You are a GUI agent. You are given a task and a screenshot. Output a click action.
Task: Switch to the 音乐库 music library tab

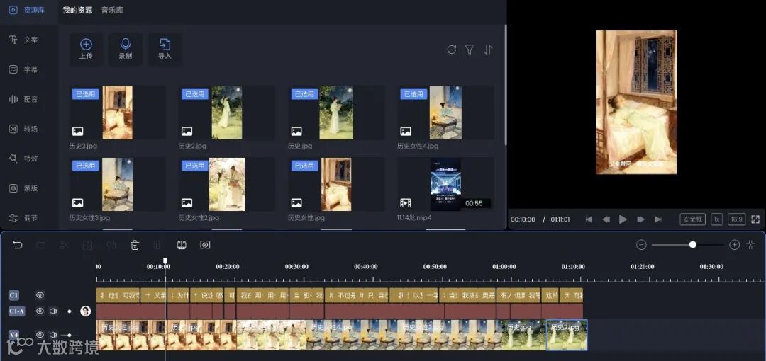[x=112, y=10]
